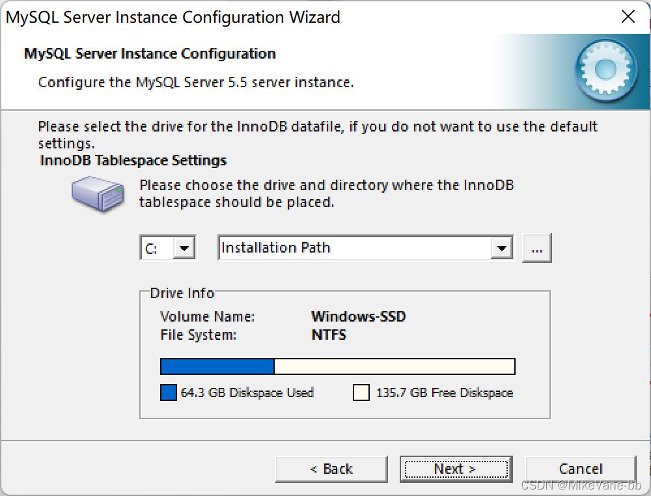The image size is (651, 496).
Task: Select the Windows-SSD volume name text
Action: point(359,317)
